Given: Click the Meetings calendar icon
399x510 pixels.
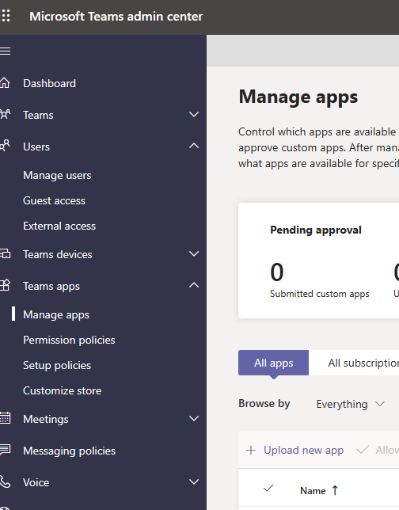Looking at the screenshot, I should point(5,418).
